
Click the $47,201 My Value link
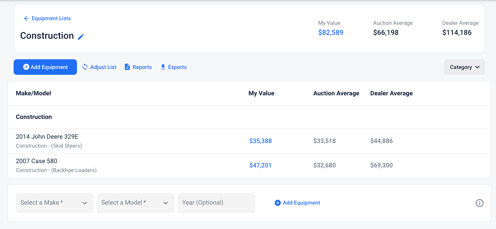click(x=260, y=165)
